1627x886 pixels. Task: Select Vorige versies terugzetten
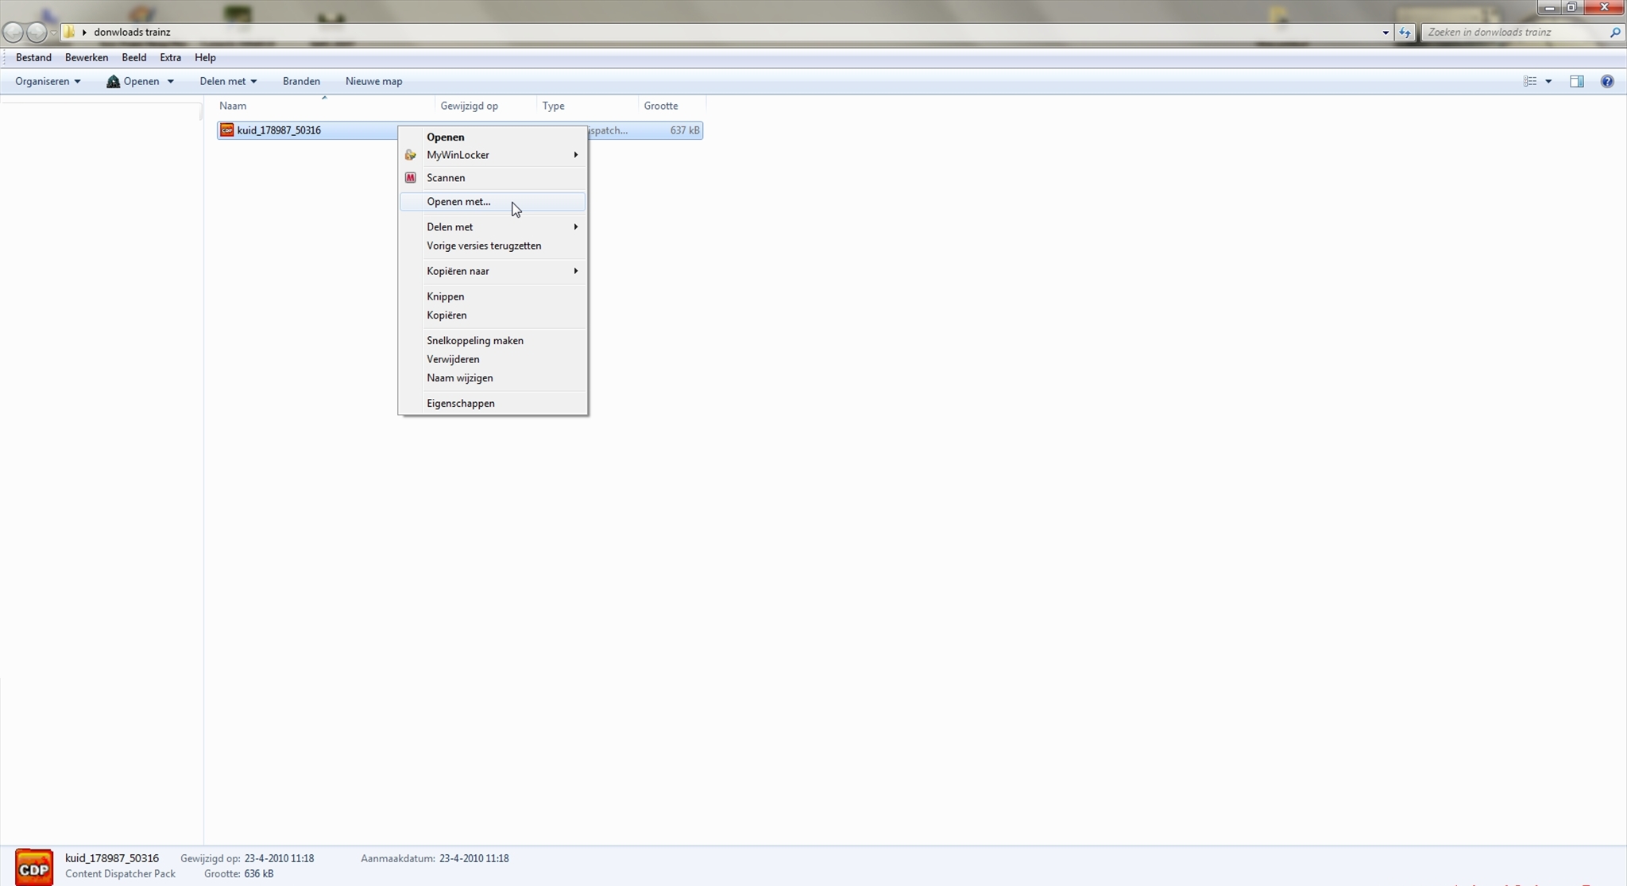point(493,246)
